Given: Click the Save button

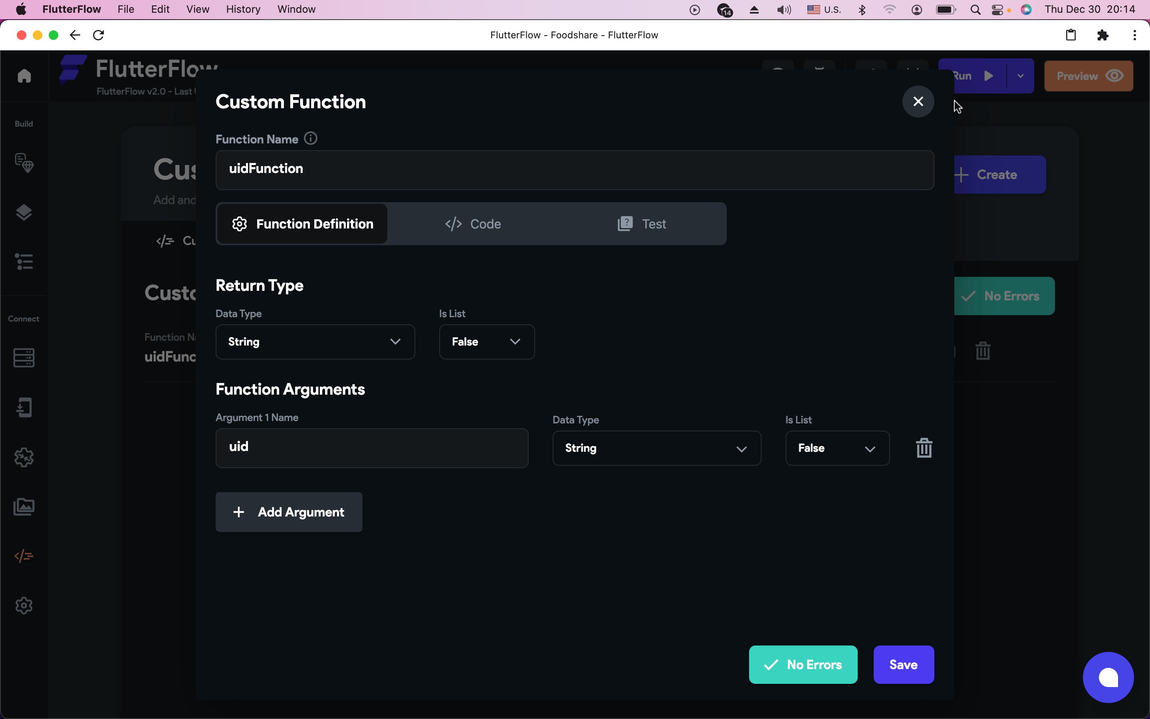Looking at the screenshot, I should pos(903,664).
